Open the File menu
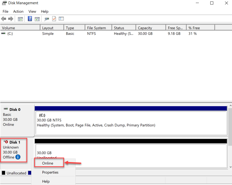 pos(5,11)
